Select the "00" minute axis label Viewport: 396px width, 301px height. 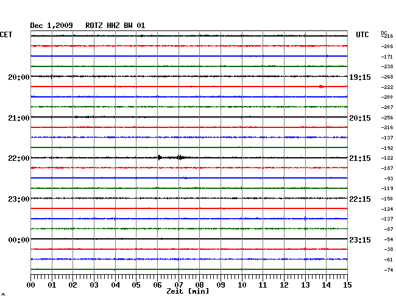31,285
